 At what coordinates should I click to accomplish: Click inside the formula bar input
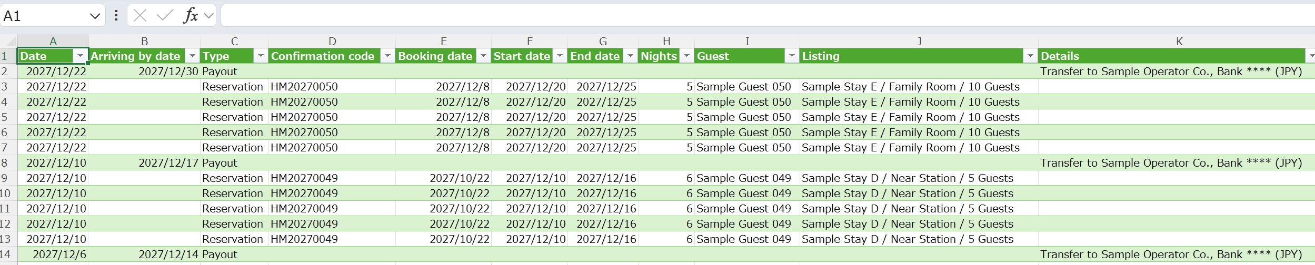[768, 15]
